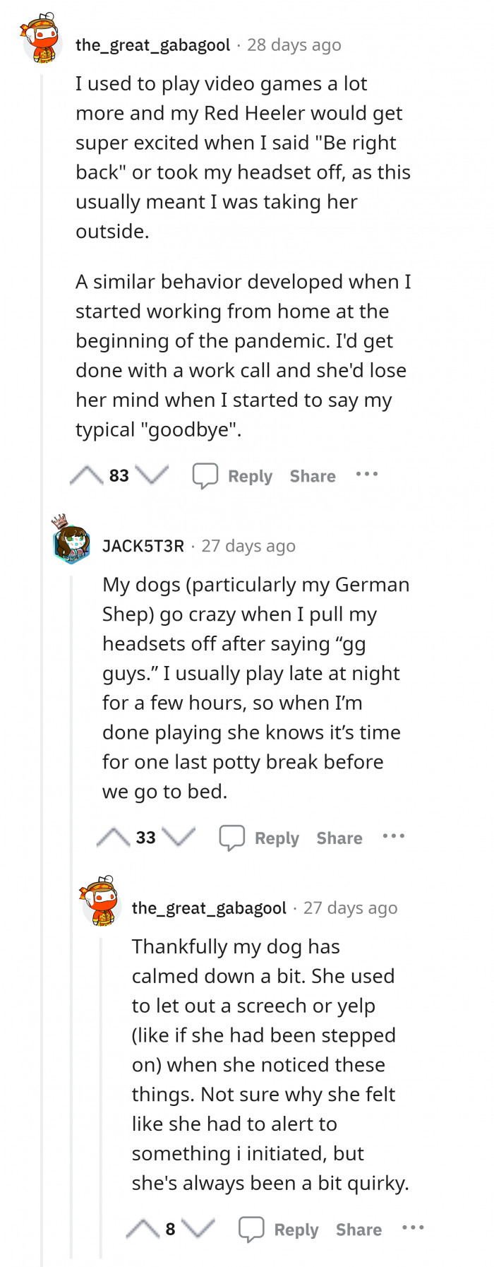
Task: Open more options on JACK5T3R's comment
Action: (393, 836)
